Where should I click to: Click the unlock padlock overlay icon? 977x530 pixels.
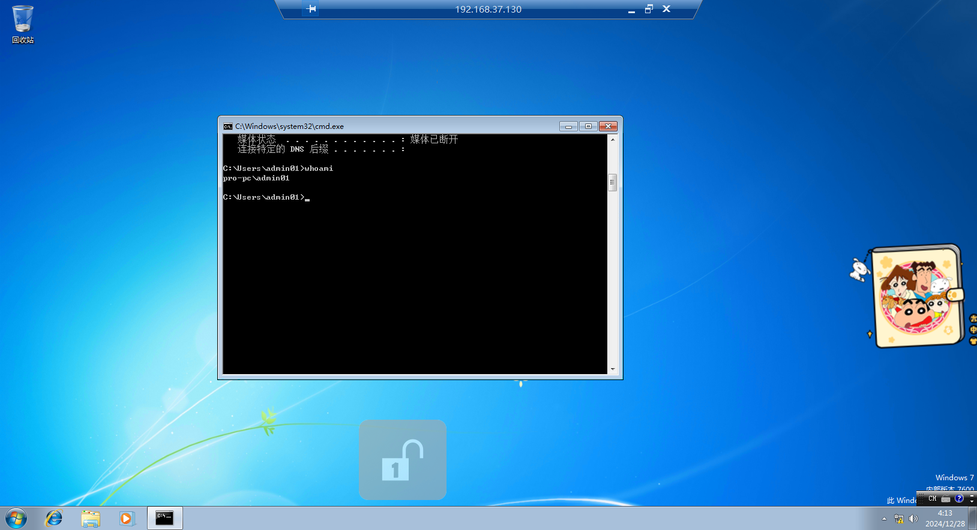[403, 460]
